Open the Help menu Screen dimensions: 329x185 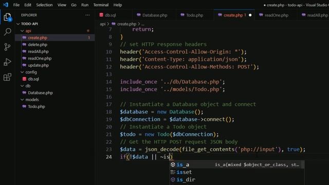point(118,5)
